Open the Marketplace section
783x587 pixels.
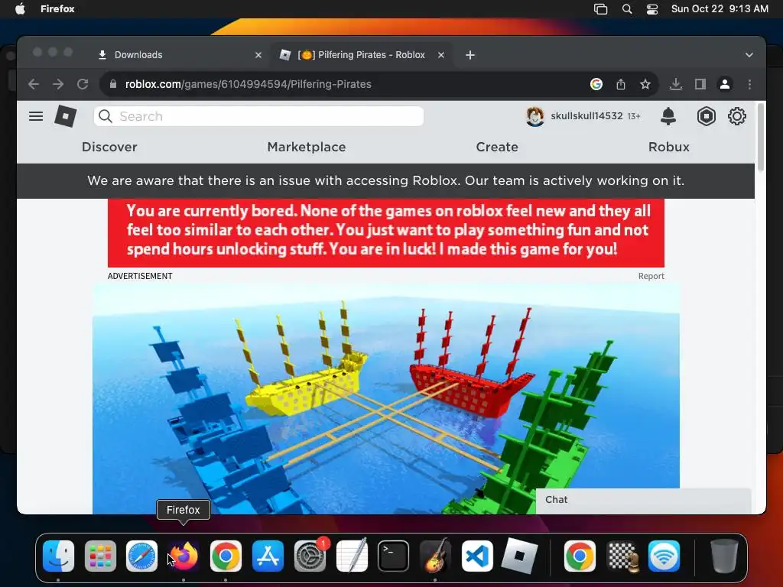307,147
